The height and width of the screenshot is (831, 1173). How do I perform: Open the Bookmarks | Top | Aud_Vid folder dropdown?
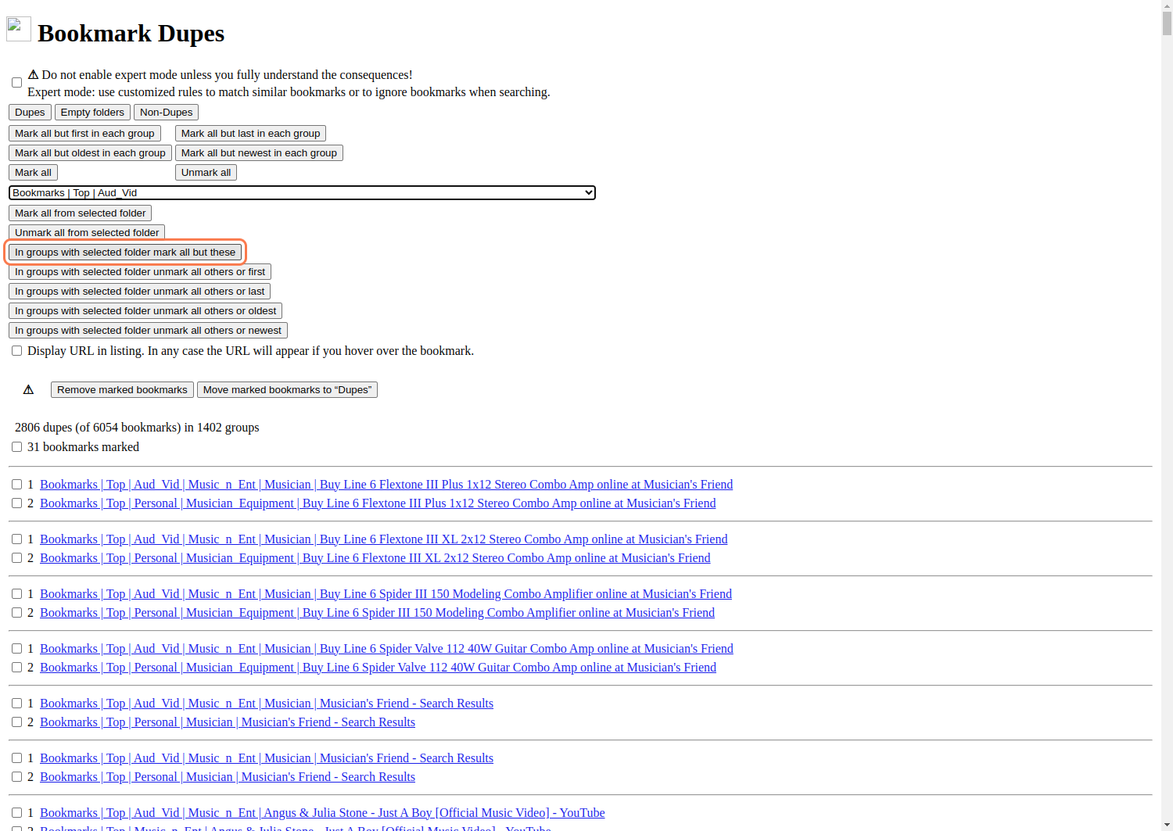coord(302,193)
